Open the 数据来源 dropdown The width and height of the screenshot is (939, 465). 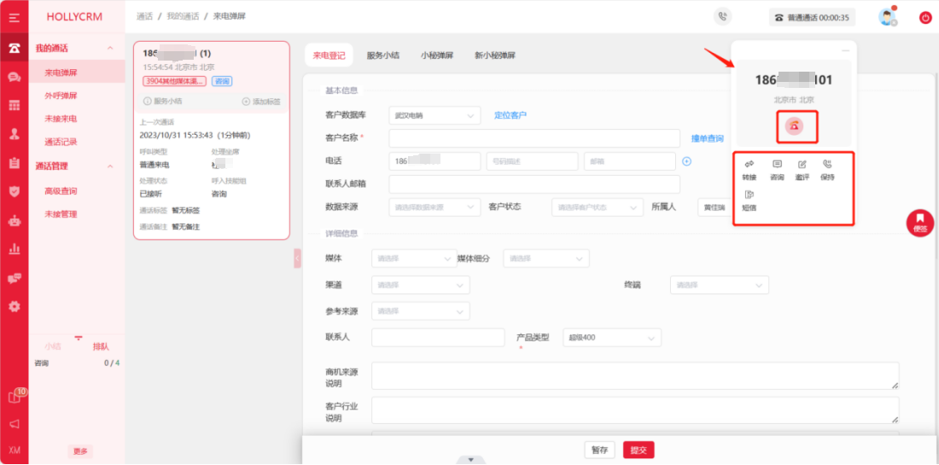pos(435,207)
